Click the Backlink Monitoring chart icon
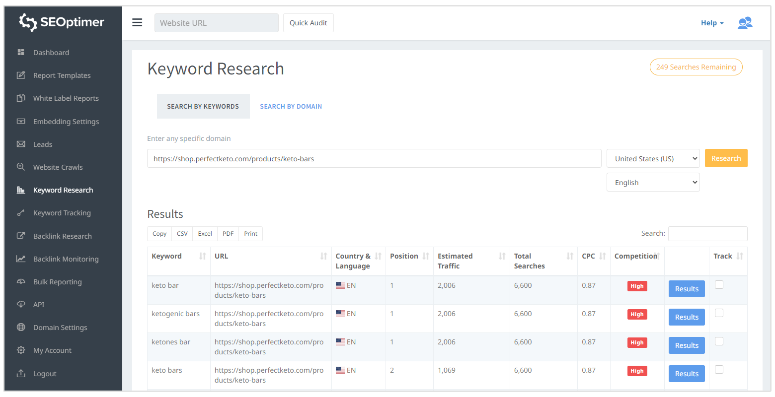 [x=21, y=259]
